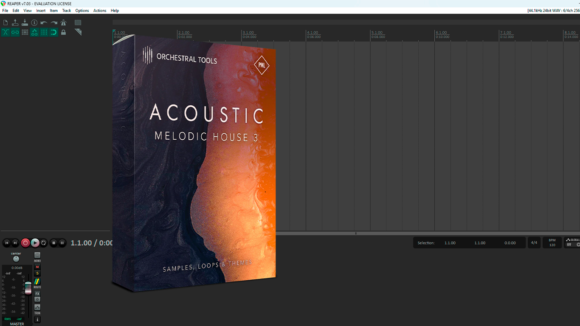The image size is (580, 326).
Task: Click the Acoustic Melodic House 3 box image
Action: pyautogui.click(x=194, y=163)
